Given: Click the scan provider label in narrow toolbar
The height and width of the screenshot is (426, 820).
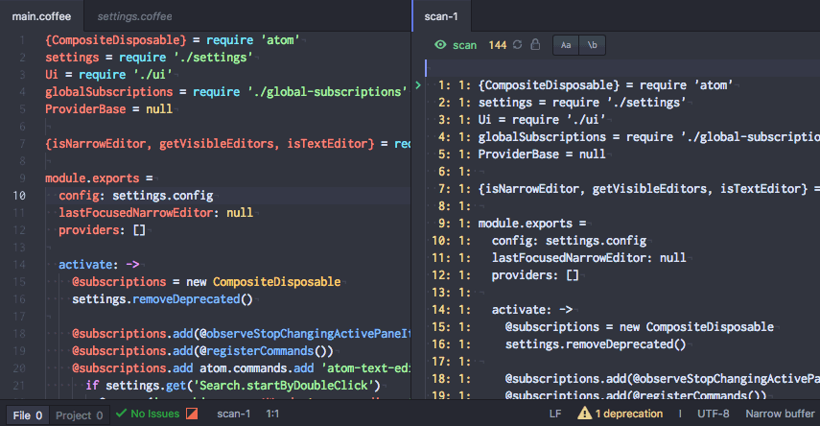Looking at the screenshot, I should [x=464, y=45].
